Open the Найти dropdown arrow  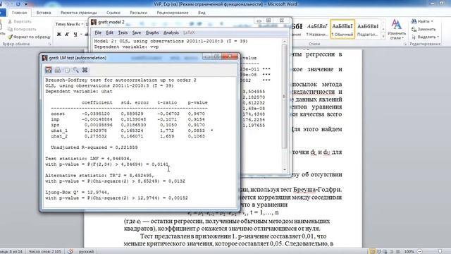(x=432, y=22)
